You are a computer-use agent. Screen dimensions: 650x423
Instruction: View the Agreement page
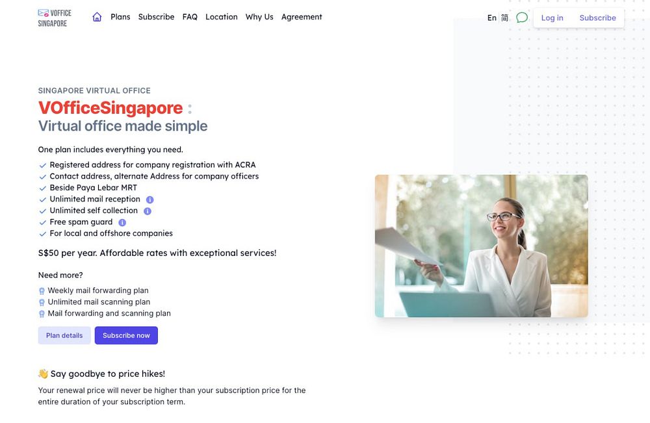302,17
